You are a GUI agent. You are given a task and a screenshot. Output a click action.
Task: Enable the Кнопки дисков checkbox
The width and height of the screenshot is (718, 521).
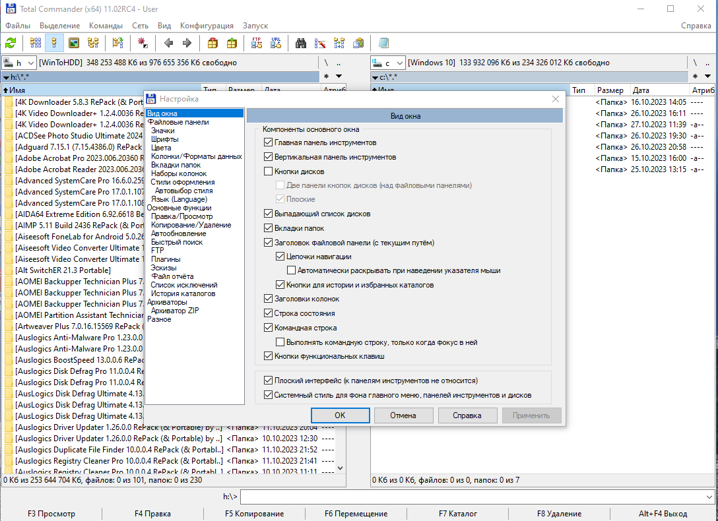coord(269,171)
